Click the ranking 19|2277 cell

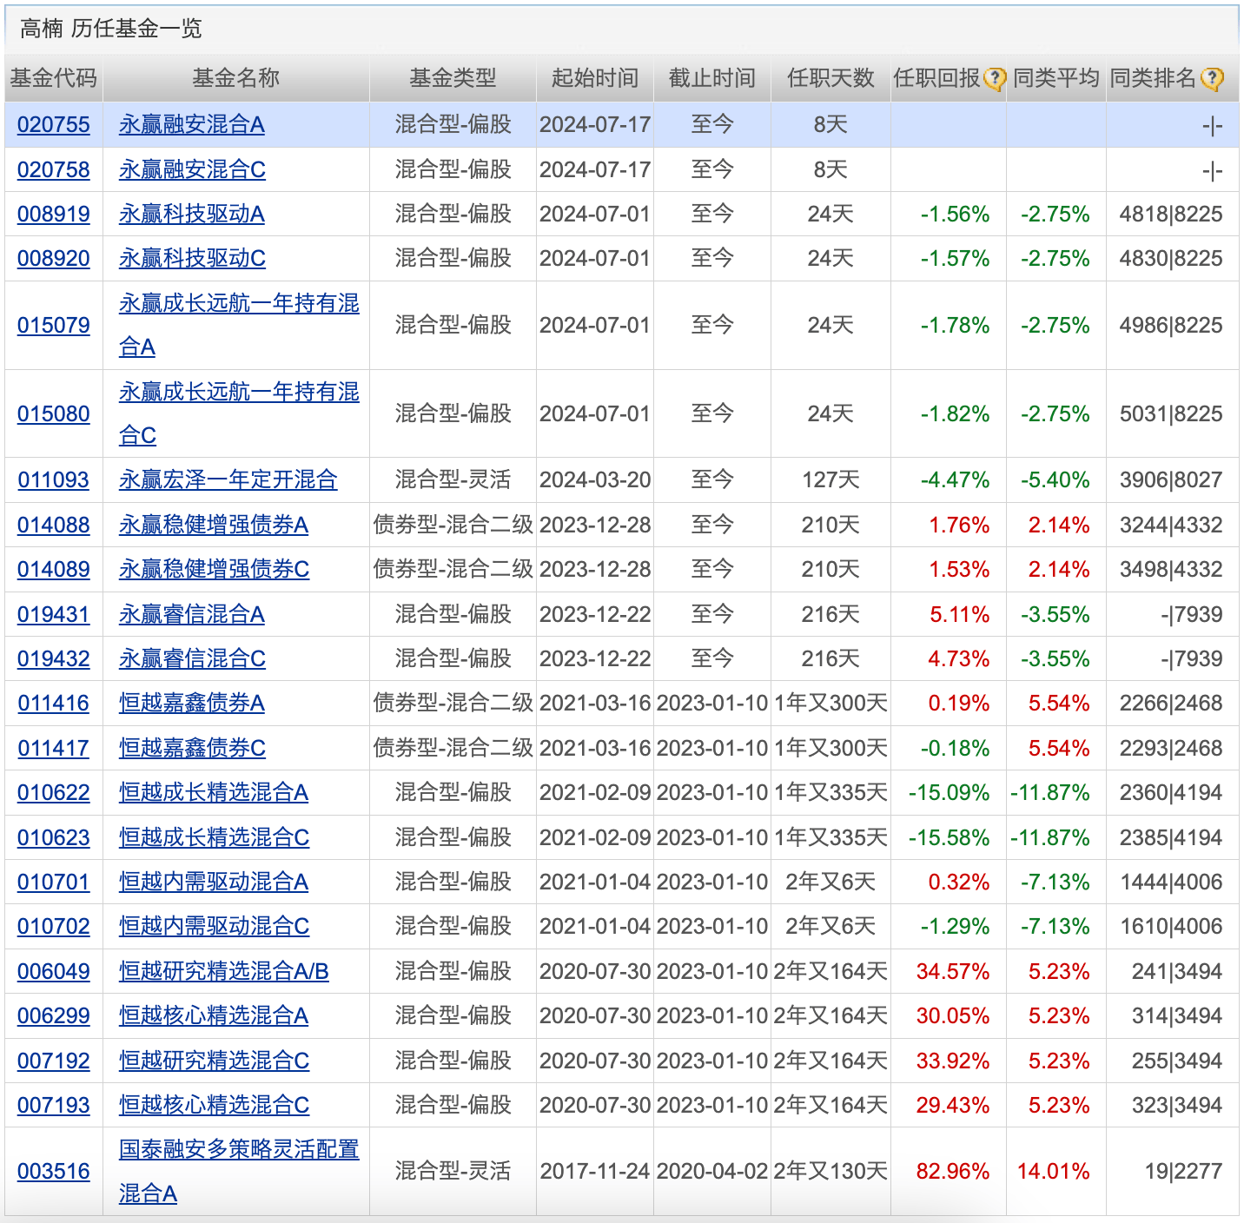[x=1183, y=1171]
